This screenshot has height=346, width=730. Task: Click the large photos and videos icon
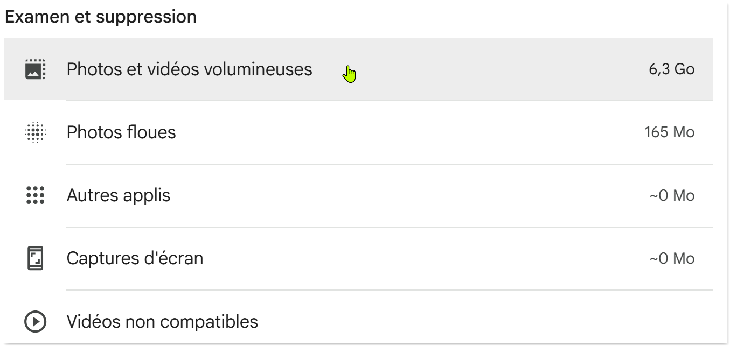tap(36, 69)
